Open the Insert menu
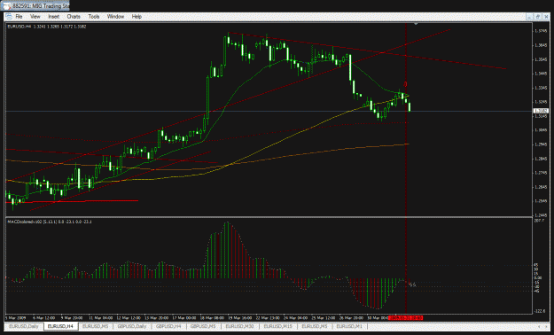The height and width of the screenshot is (335, 554). 54,17
